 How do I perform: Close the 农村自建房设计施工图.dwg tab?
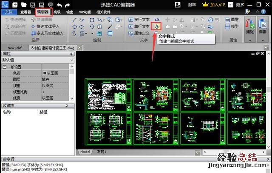tap(79, 48)
